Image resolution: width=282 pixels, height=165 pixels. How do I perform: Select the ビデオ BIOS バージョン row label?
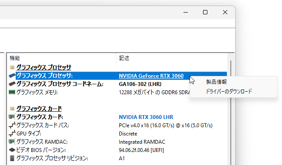coord(41,150)
